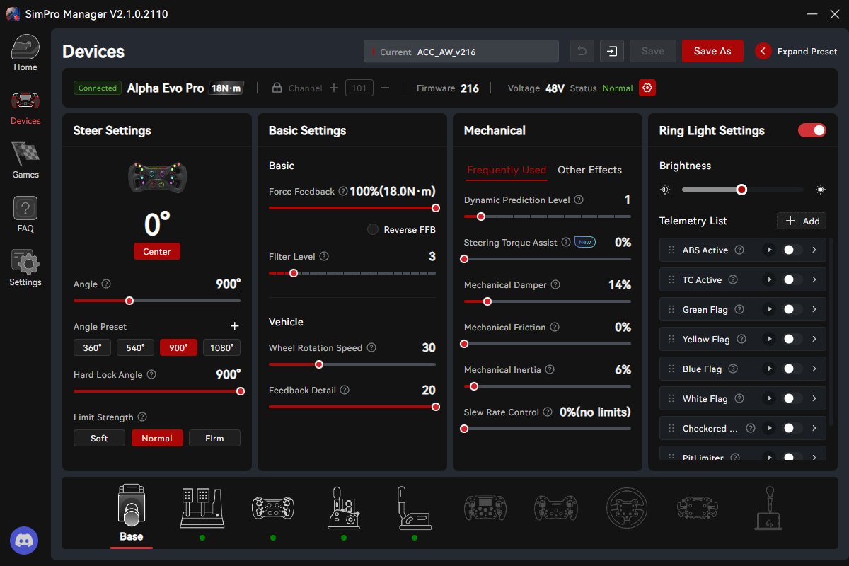Expand the ABS Active row chevron
This screenshot has width=849, height=566.
(814, 250)
